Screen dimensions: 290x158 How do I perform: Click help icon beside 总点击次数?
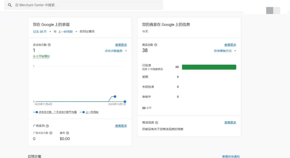coord(49,45)
